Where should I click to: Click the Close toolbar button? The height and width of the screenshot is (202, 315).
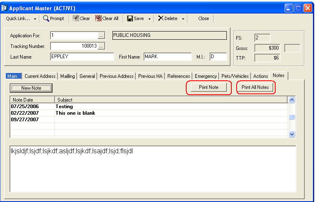(203, 18)
